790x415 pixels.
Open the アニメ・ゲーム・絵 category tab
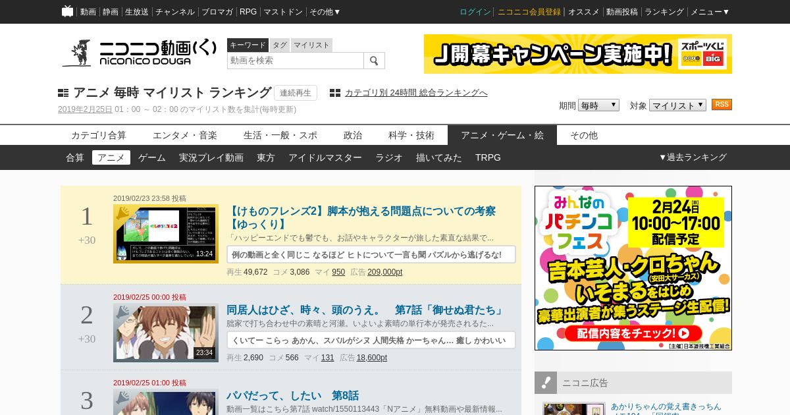[x=502, y=135]
